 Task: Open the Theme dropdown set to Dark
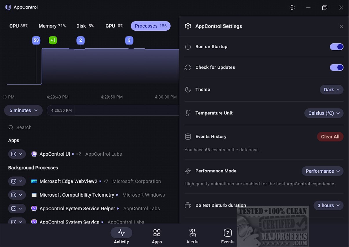point(332,90)
